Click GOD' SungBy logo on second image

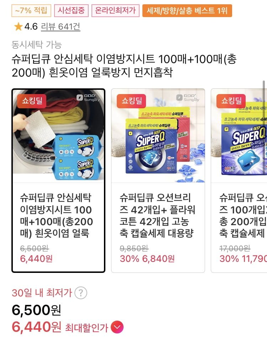pyautogui.click(x=188, y=98)
